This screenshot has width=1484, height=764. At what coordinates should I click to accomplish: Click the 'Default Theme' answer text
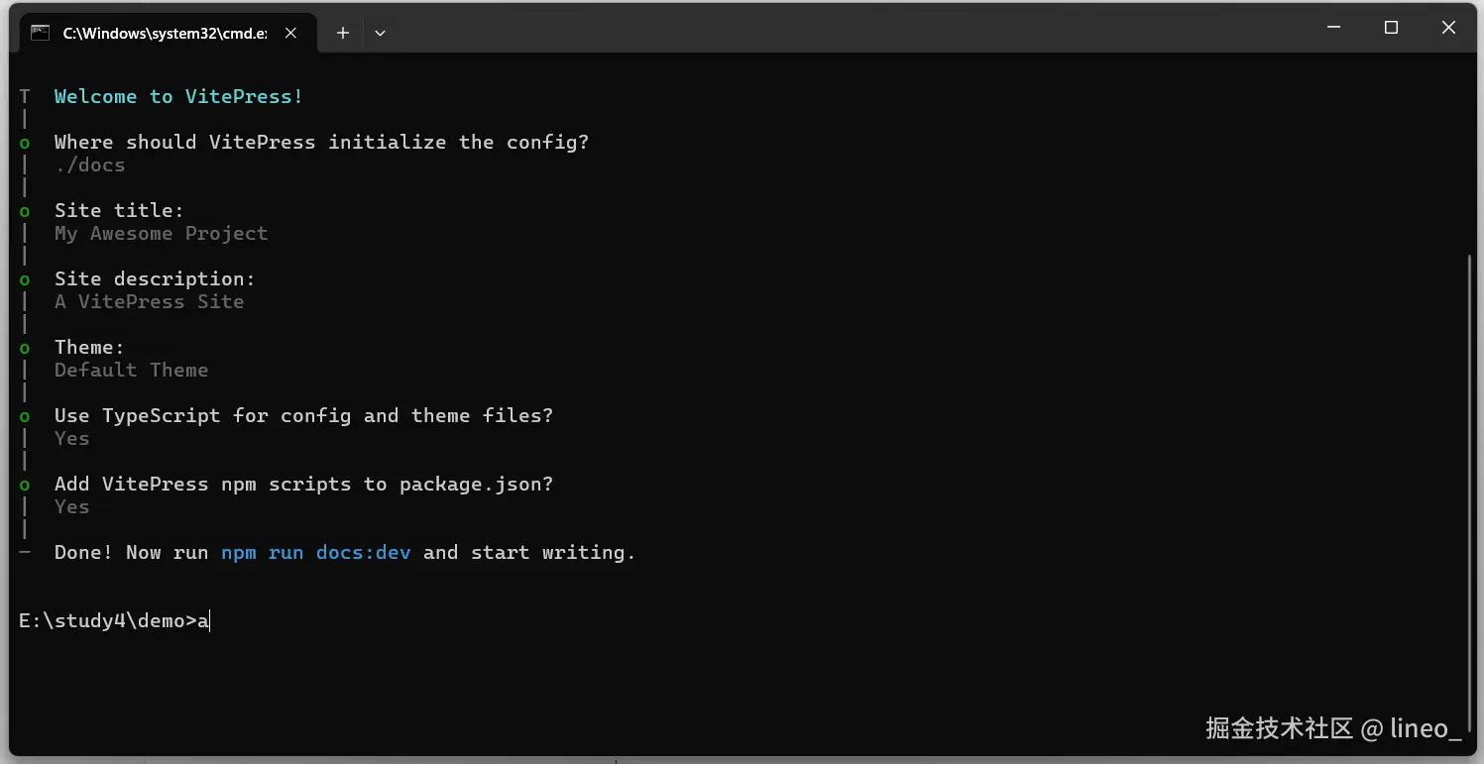(131, 370)
